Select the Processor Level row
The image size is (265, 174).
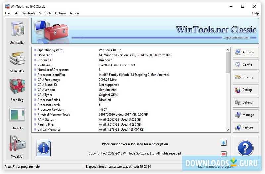[x=130, y=105]
